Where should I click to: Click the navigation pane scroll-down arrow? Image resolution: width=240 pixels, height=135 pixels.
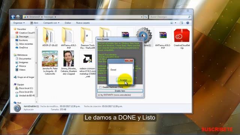click(x=36, y=102)
